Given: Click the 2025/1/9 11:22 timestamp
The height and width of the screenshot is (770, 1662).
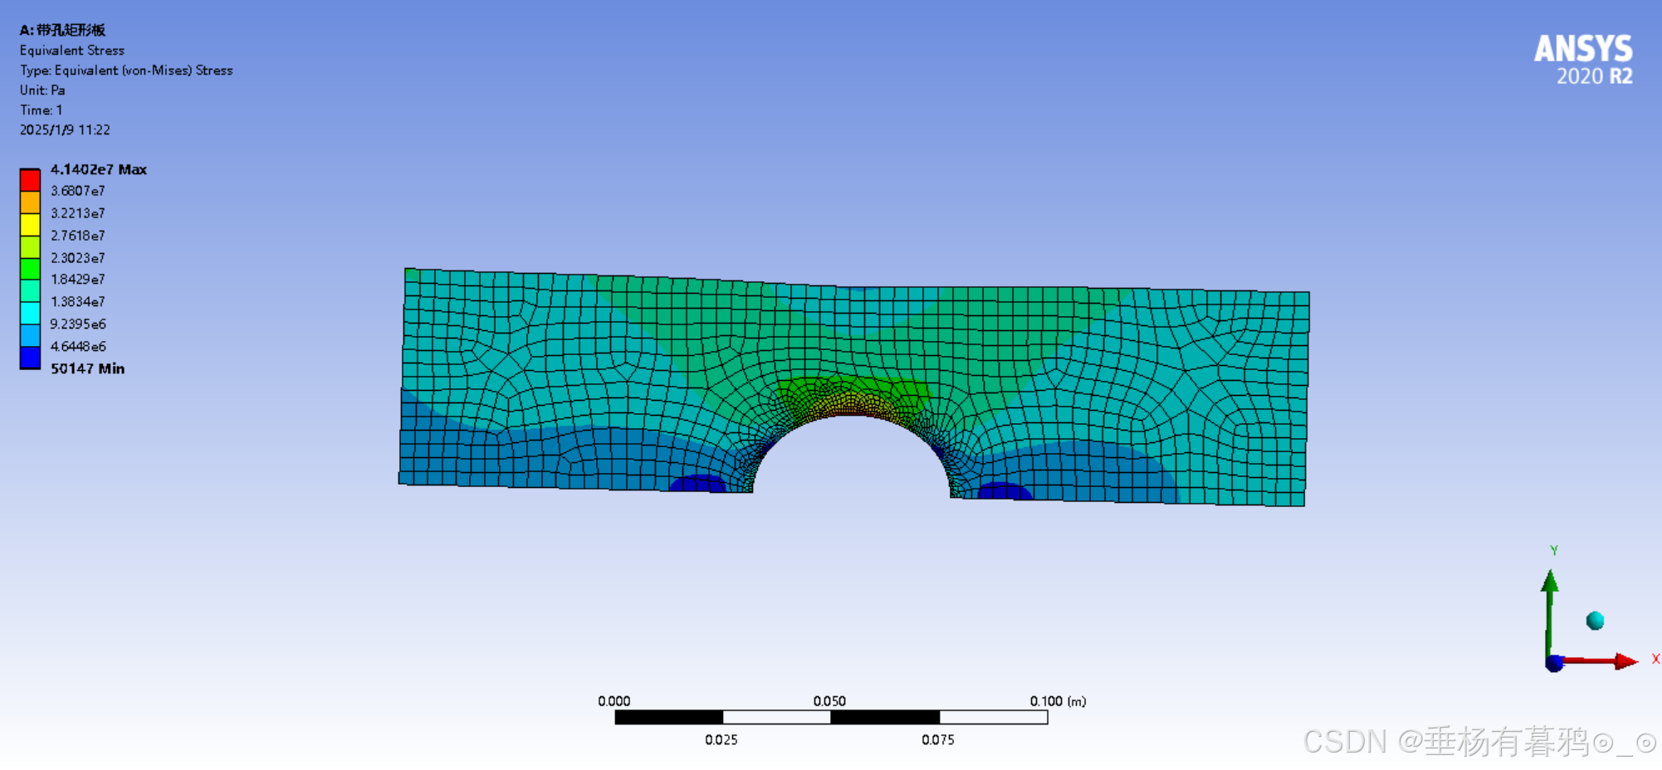Looking at the screenshot, I should 65,130.
